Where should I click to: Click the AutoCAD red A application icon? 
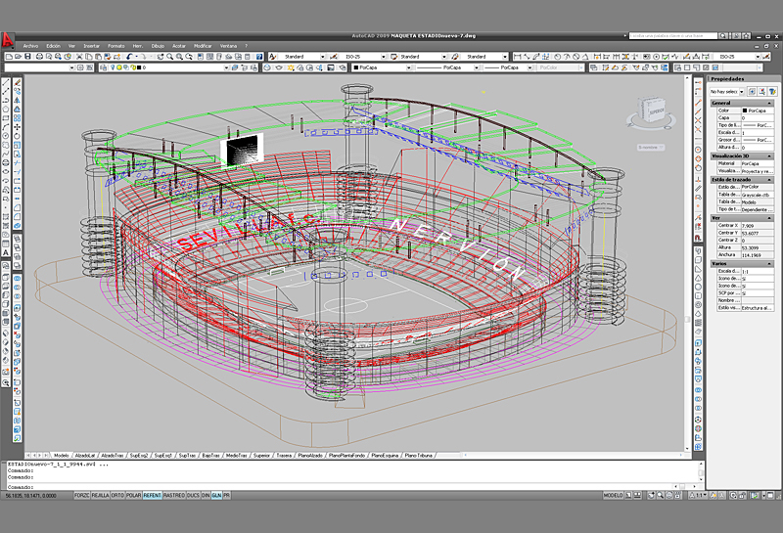click(7, 40)
